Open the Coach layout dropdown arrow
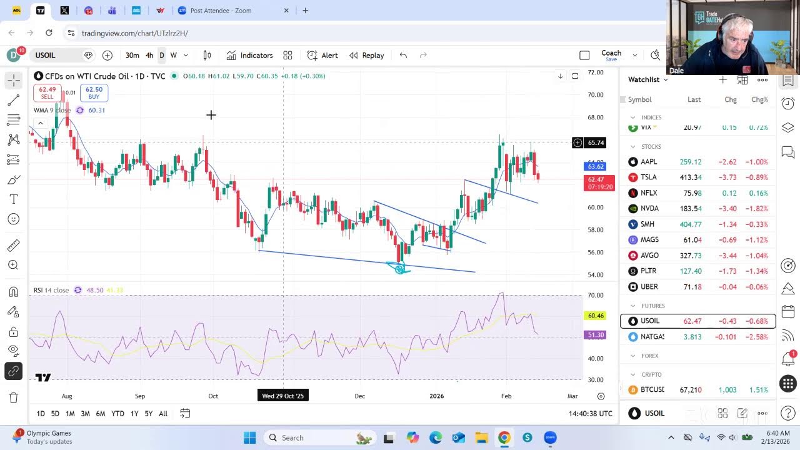This screenshot has width=800, height=450. (x=634, y=55)
